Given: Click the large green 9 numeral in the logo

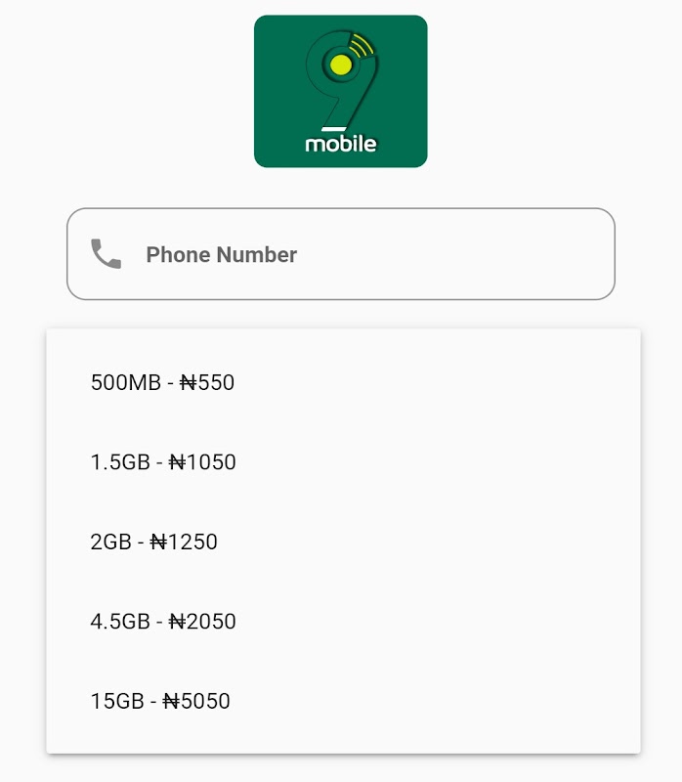Looking at the screenshot, I should pyautogui.click(x=342, y=80).
